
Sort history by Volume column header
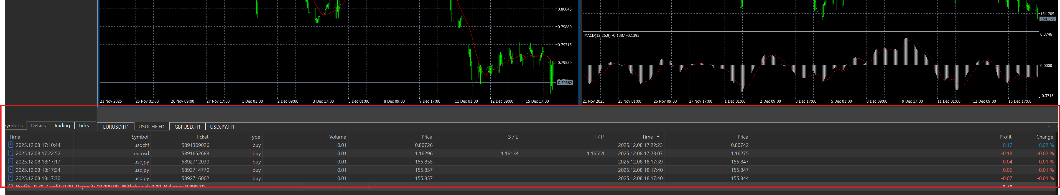tap(337, 137)
